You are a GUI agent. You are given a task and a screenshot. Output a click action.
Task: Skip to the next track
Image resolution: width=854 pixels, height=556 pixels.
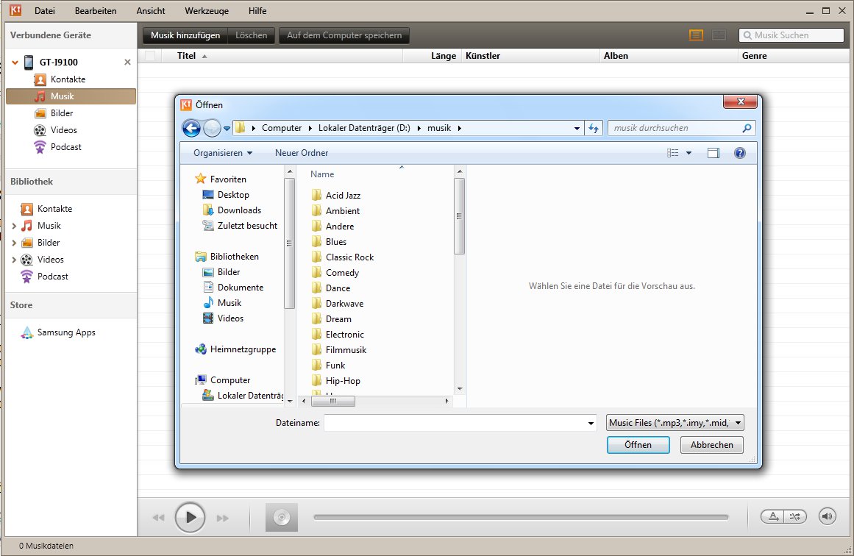pyautogui.click(x=222, y=518)
